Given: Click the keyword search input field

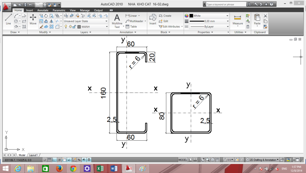Looking at the screenshot, I should point(226,4).
